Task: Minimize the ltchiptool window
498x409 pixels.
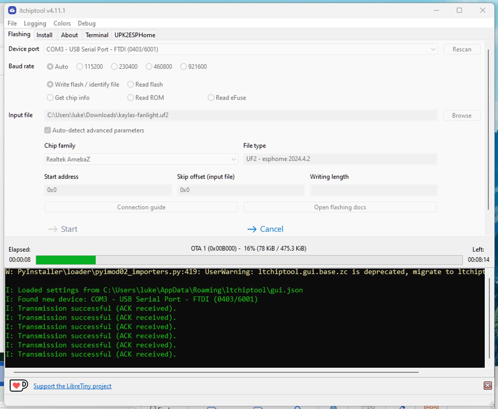Action: point(436,10)
